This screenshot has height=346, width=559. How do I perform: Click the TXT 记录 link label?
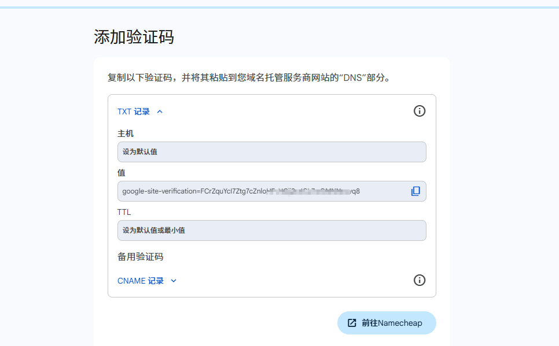tap(135, 111)
